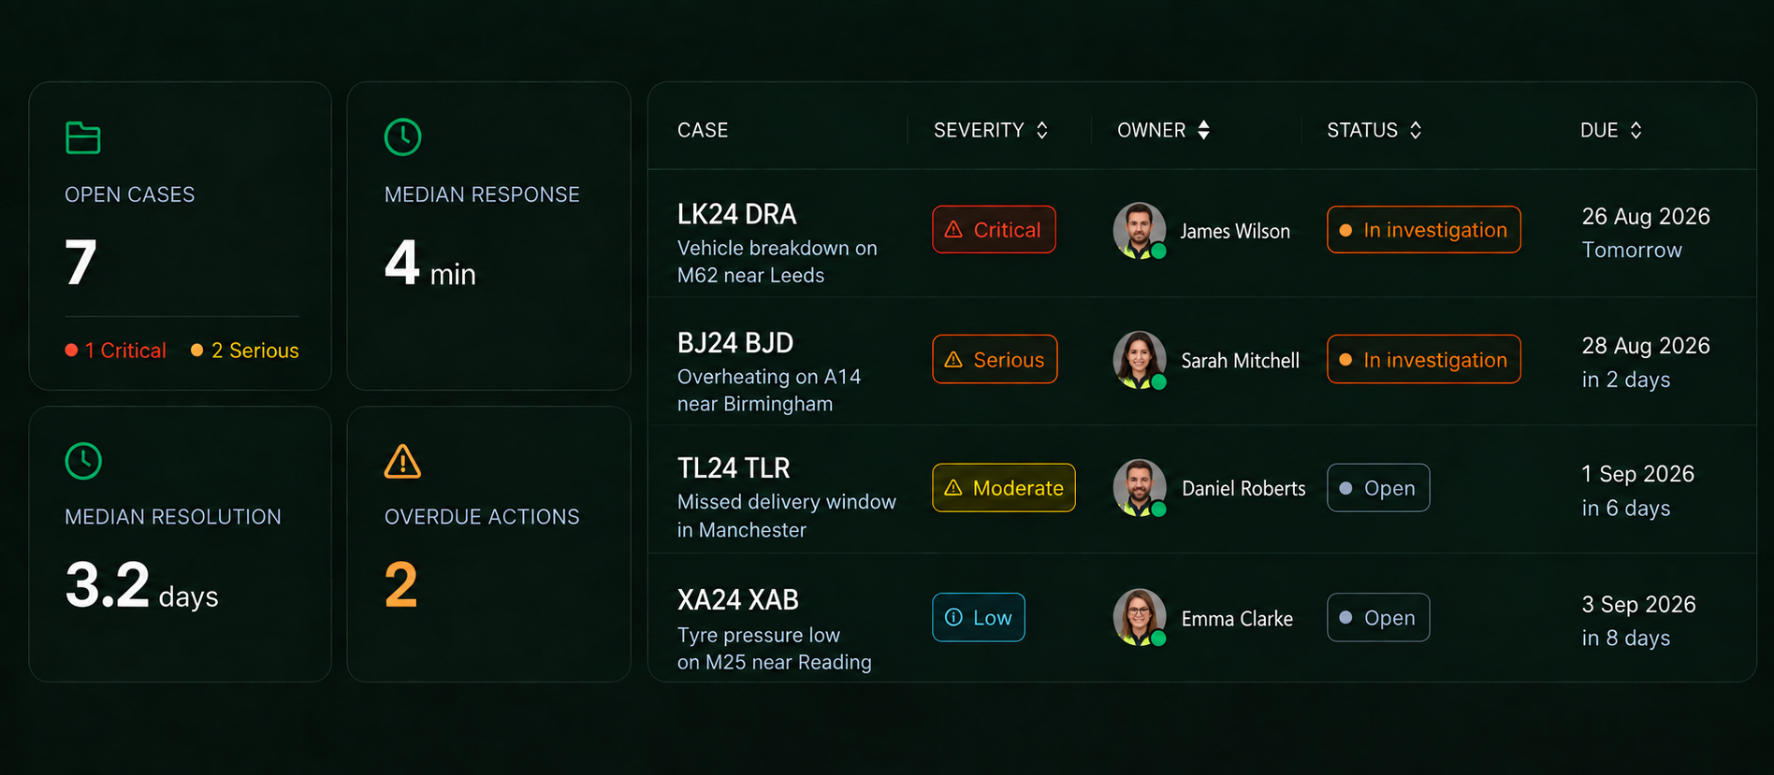Sort table by Status column arrows

pyautogui.click(x=1416, y=130)
